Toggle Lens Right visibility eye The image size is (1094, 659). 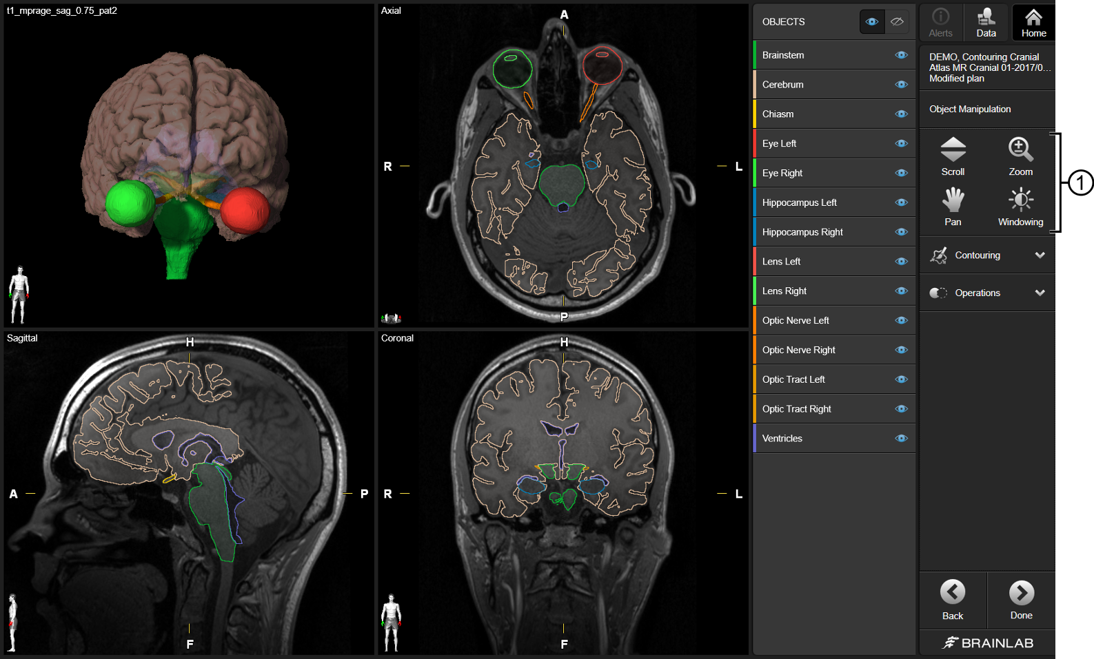pyautogui.click(x=901, y=291)
